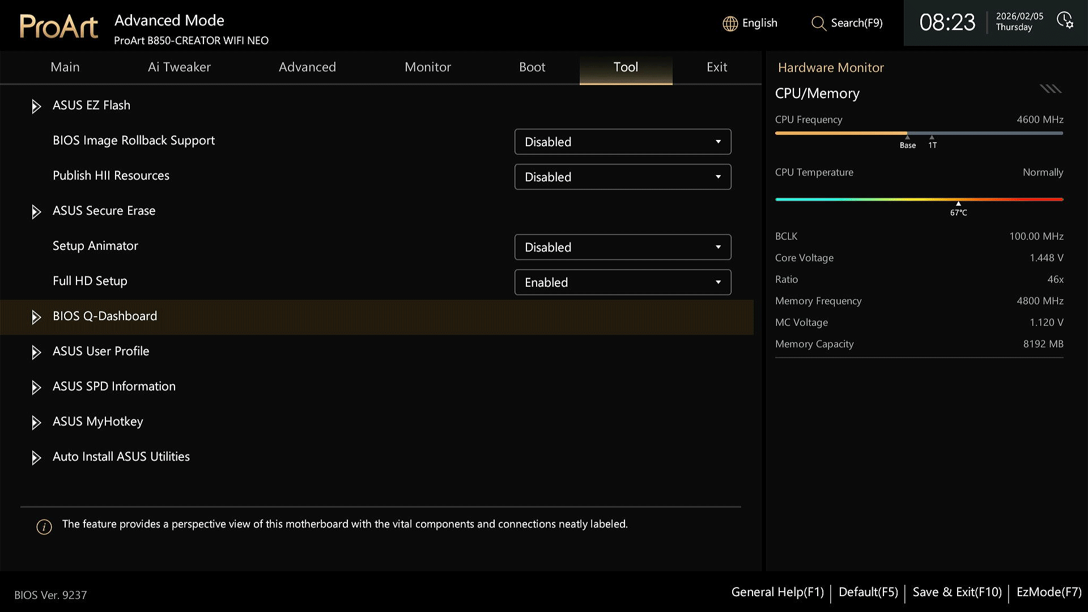
Task: Open clock settings gear icon
Action: [x=1065, y=20]
